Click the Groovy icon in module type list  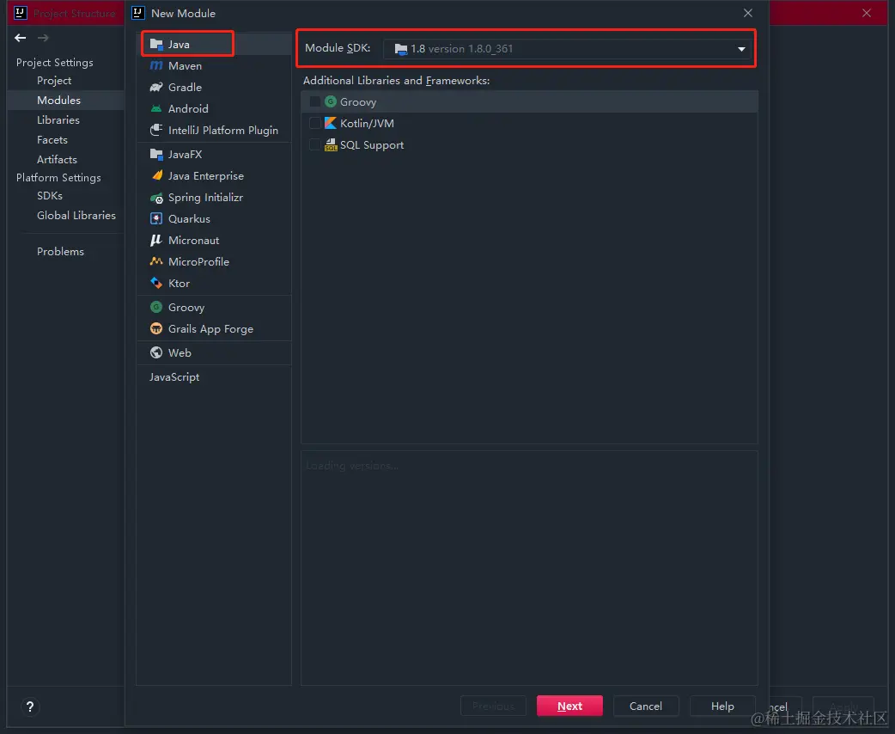[x=155, y=307]
